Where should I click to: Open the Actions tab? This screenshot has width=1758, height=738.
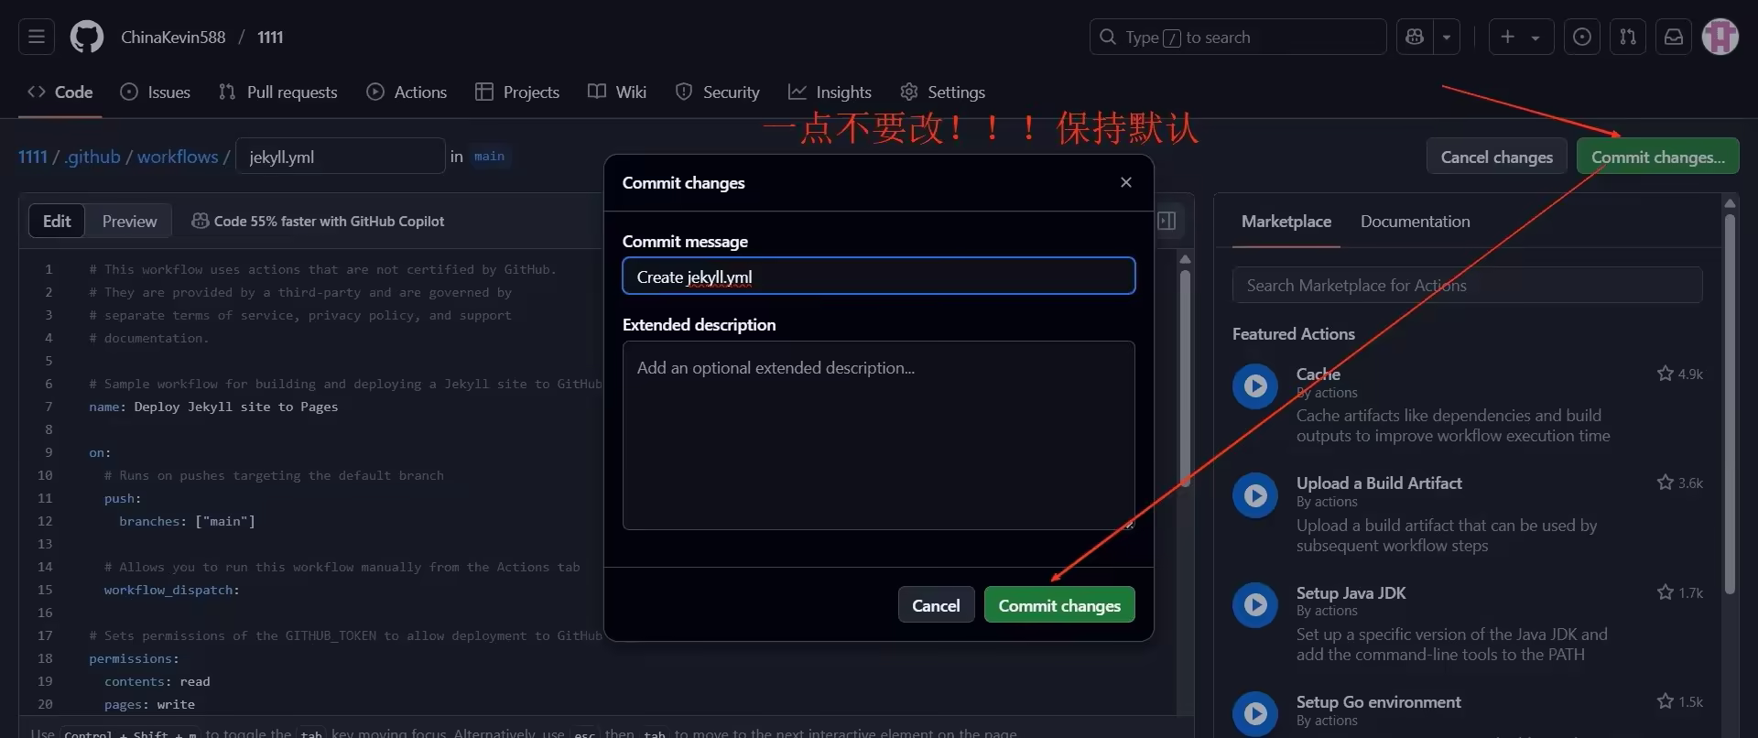407,92
